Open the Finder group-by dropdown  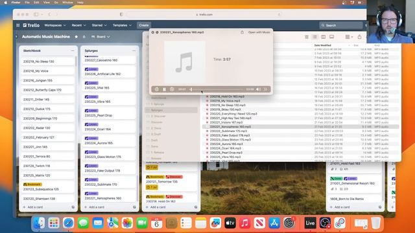coord(349,37)
